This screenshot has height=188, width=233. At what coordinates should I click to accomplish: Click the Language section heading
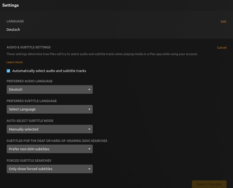tap(15, 21)
